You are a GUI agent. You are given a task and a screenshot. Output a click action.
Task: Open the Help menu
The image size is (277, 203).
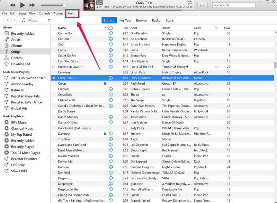pos(72,13)
